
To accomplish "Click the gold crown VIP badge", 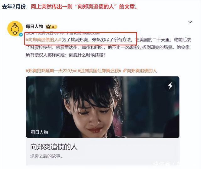I will [48, 26].
